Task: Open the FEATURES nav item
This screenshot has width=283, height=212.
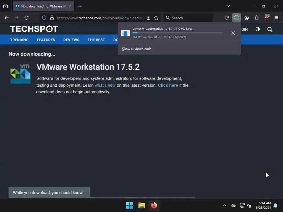Action: coord(46,40)
